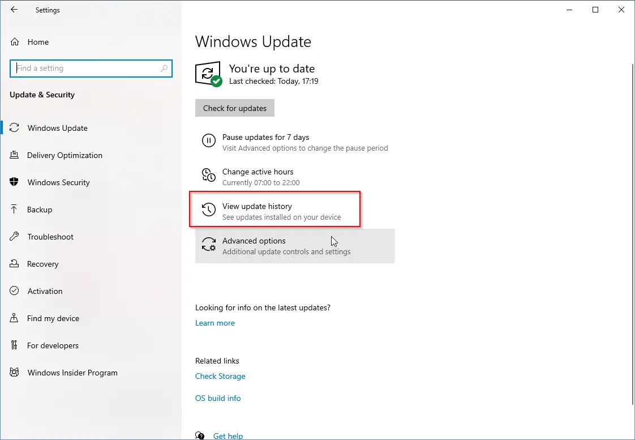Screen dimensions: 635x440
Task: Select Troubleshoot in the sidebar
Action: pyautogui.click(x=91, y=237)
